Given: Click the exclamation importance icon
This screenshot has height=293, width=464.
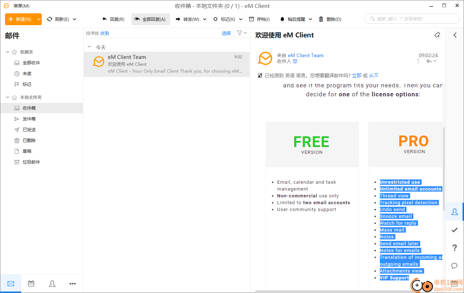Looking at the screenshot, I should [418, 61].
